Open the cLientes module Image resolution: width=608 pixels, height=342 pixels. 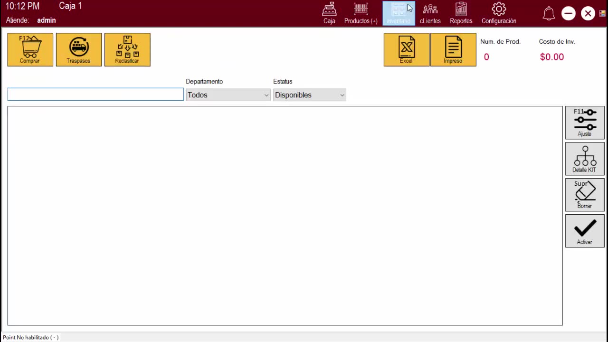click(430, 13)
